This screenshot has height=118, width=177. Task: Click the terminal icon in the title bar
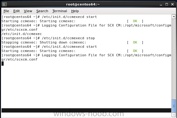[x=5, y=4]
